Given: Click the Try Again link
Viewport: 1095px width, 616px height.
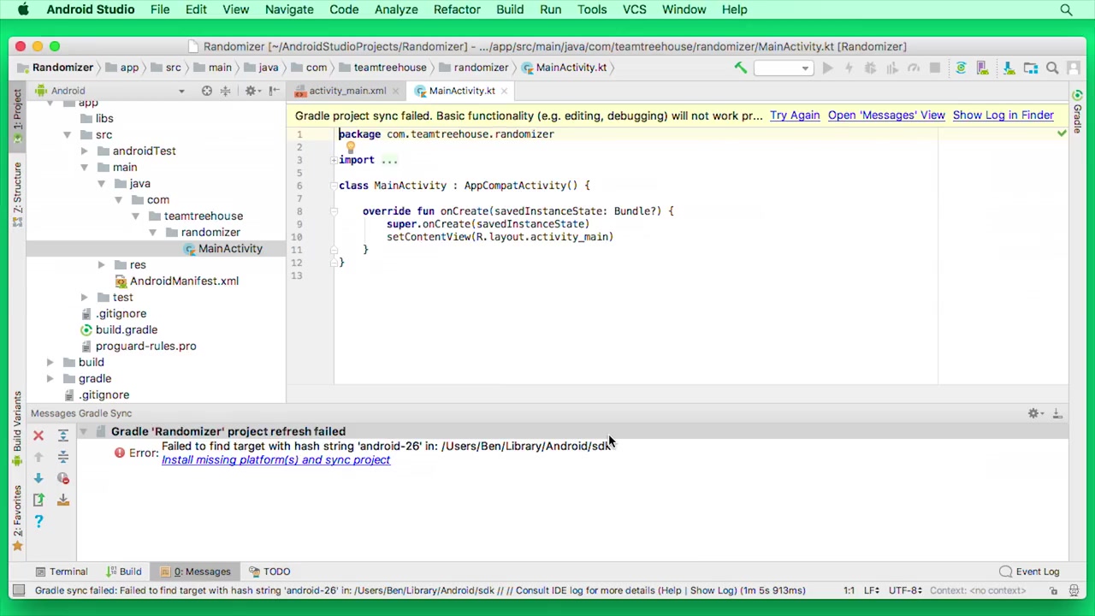Looking at the screenshot, I should (x=795, y=115).
